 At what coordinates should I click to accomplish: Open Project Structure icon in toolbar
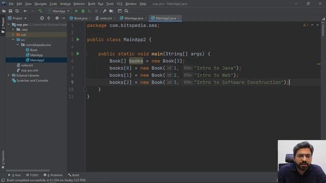pos(111,11)
